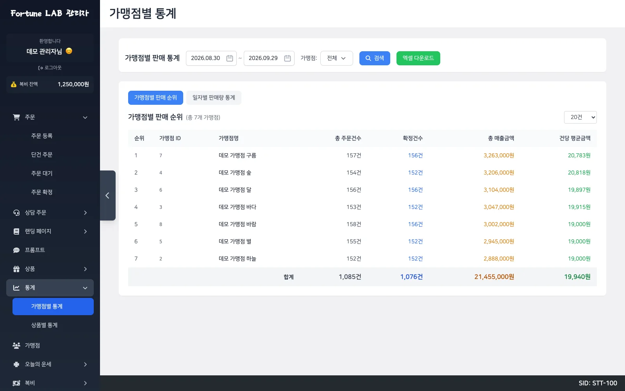Expand the 상담 주문 submenu chevron
The image size is (625, 391).
point(85,213)
